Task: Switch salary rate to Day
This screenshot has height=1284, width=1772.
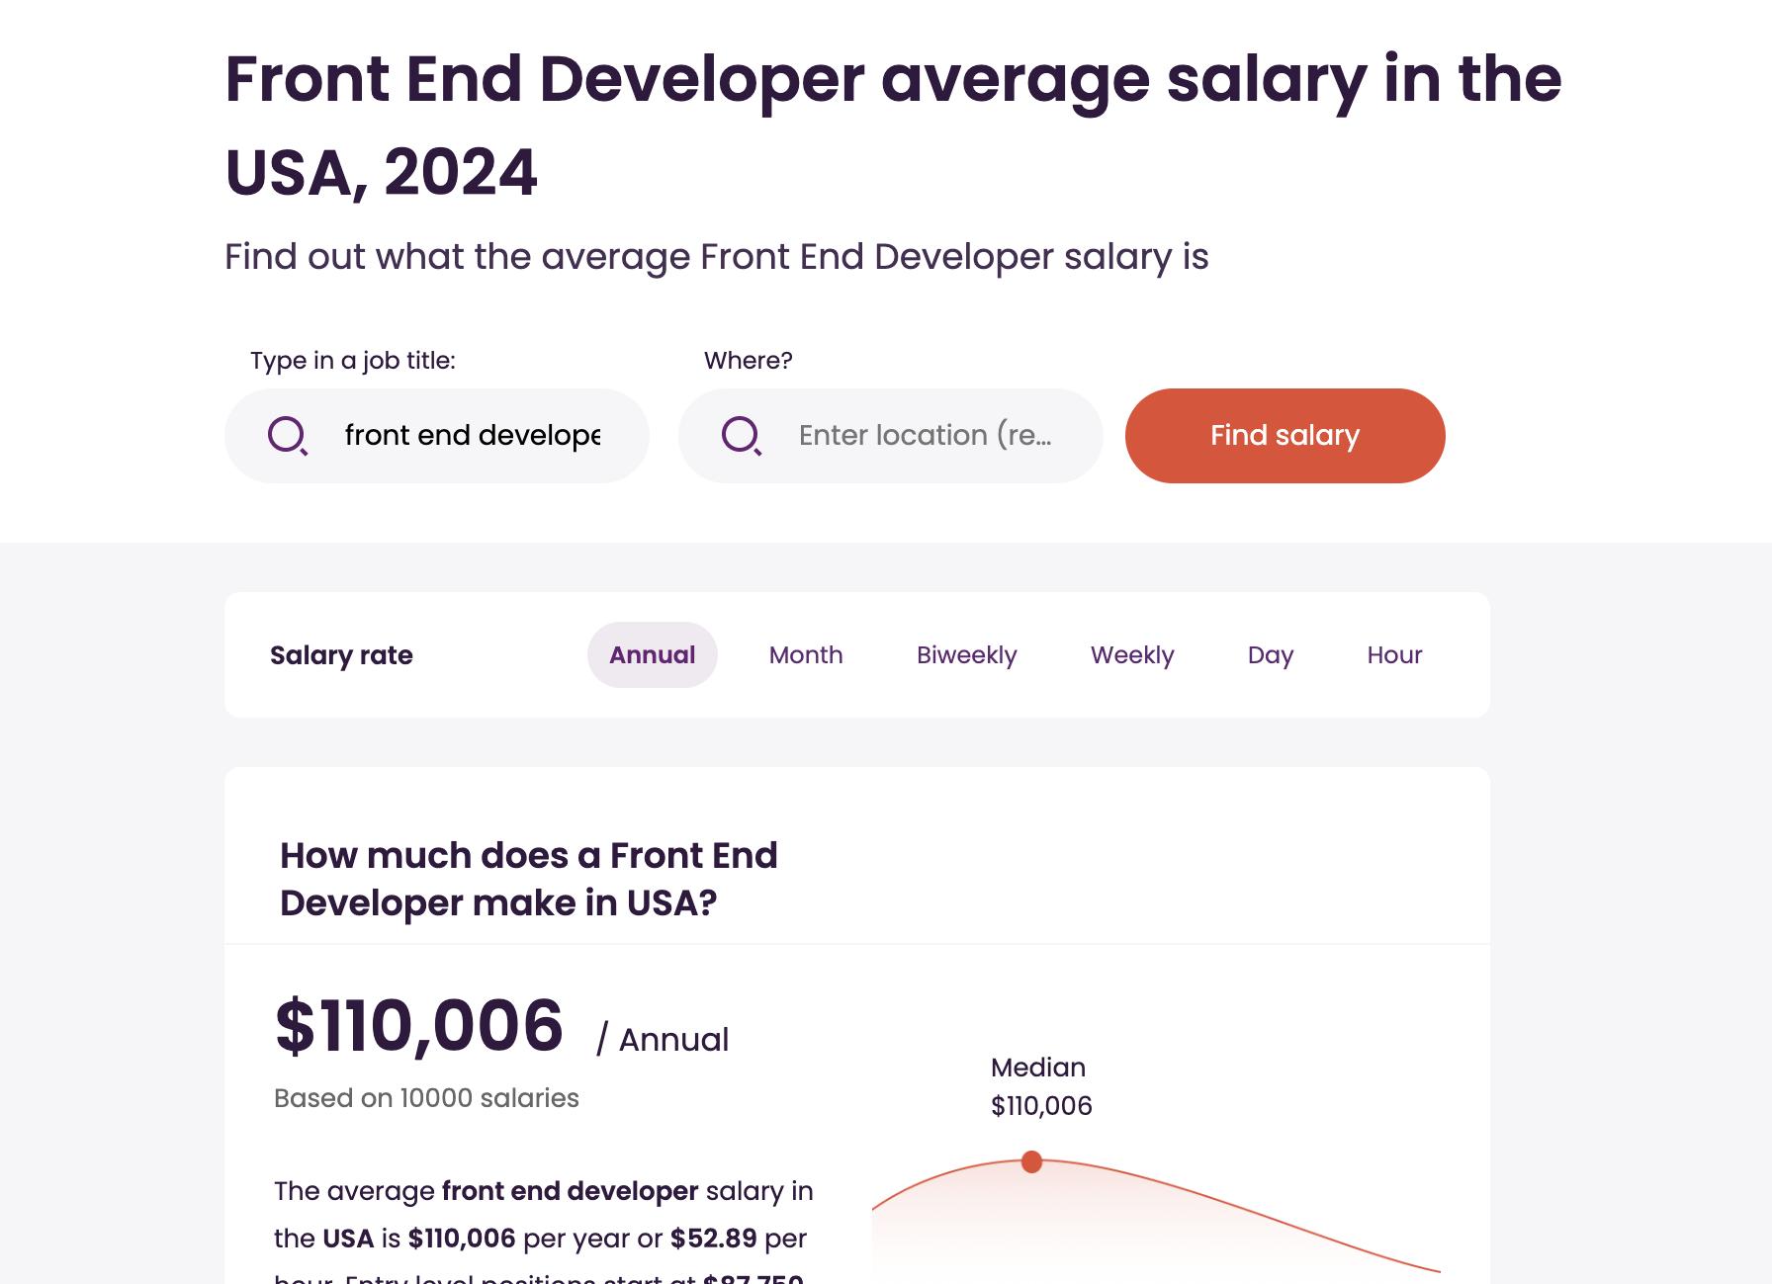Action: [x=1270, y=654]
